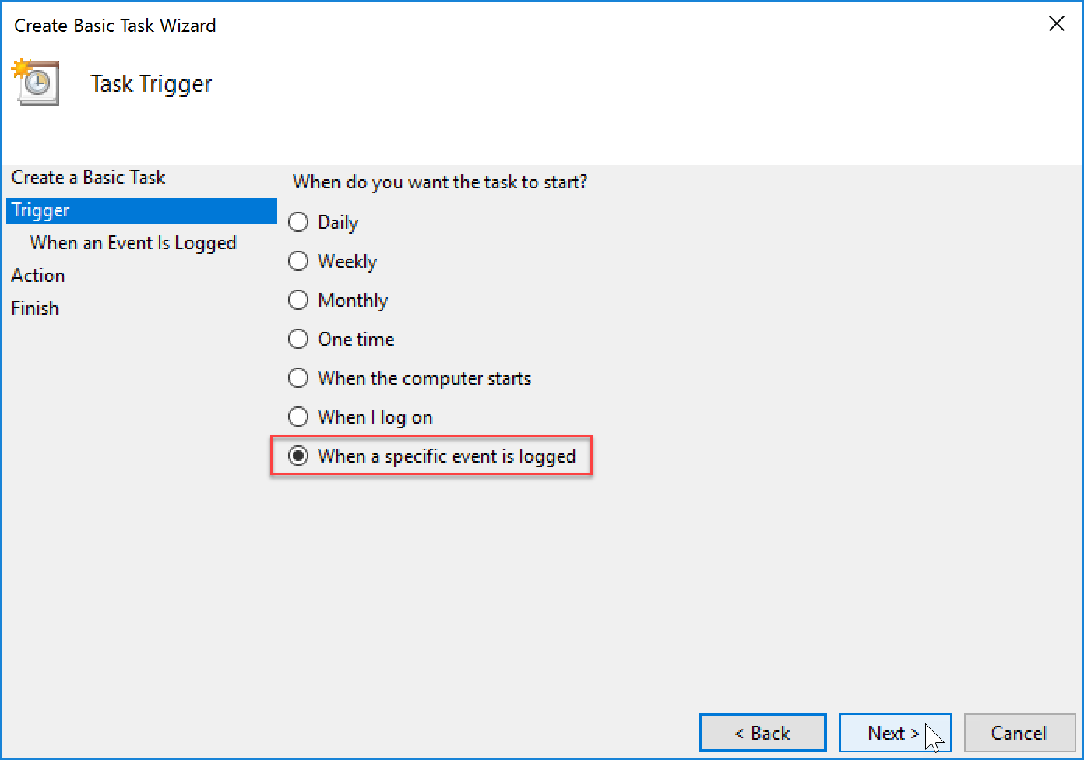Image resolution: width=1084 pixels, height=760 pixels.
Task: Click the Task Scheduler clock icon
Action: tap(35, 82)
